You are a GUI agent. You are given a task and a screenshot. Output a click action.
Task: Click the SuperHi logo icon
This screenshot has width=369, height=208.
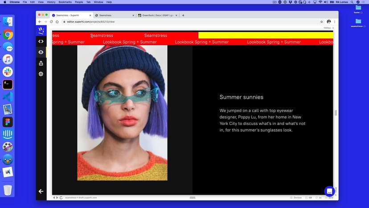click(41, 30)
